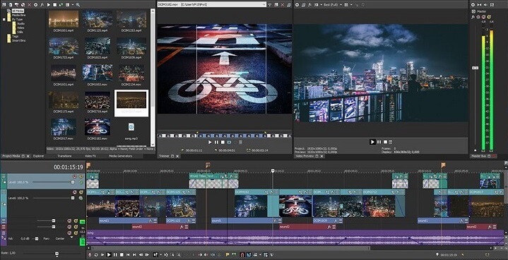Viewport: 508px width, 260px height.
Task: Click Play in Project Media toolbar
Action: pos(49,5)
